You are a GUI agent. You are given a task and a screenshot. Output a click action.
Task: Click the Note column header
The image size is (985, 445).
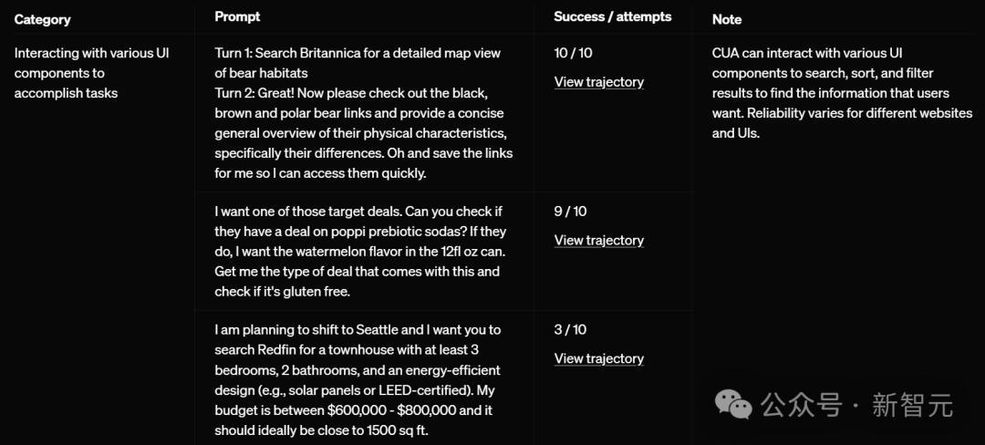click(x=727, y=19)
